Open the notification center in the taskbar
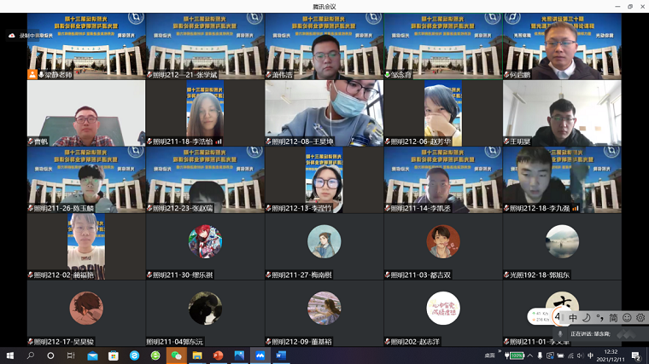 636,355
